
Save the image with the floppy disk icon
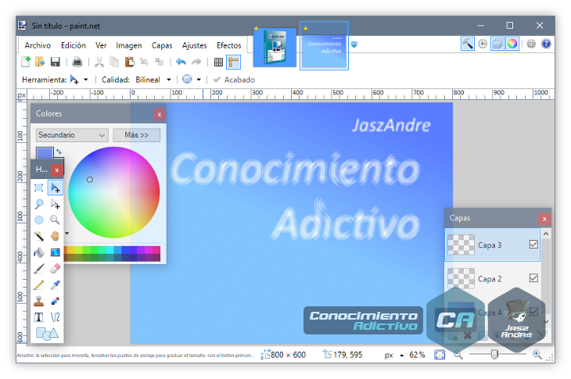(55, 62)
